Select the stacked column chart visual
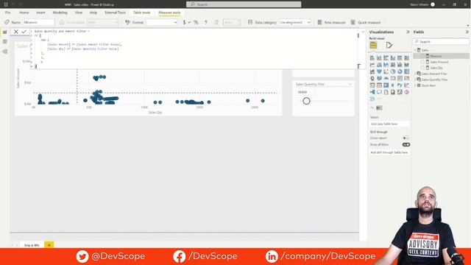Image resolution: width=471 pixels, height=265 pixels. point(379,57)
